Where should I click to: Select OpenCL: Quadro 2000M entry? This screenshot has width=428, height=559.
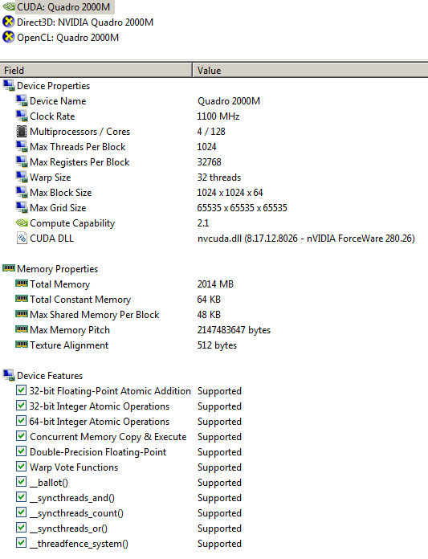[x=67, y=38]
